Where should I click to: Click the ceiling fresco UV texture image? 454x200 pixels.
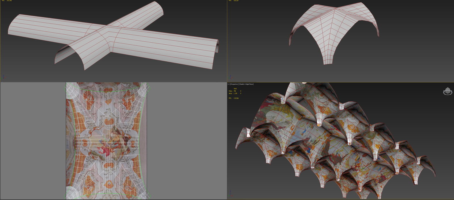click(106, 141)
